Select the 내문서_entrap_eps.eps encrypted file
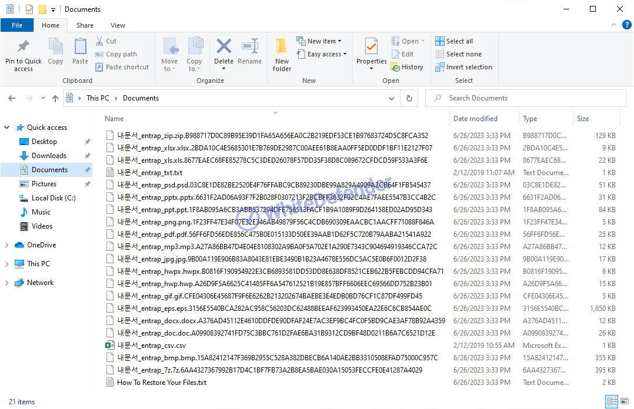Viewport: 634px width, 409px height. pos(274,309)
